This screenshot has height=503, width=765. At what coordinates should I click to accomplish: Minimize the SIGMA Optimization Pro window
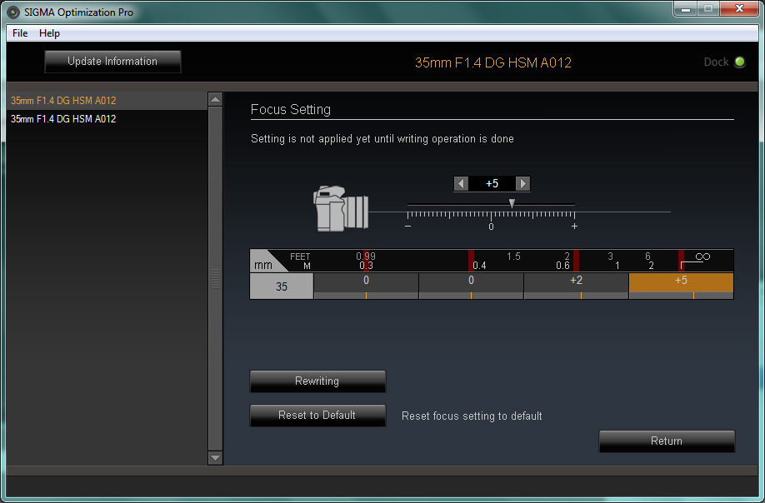[x=685, y=9]
